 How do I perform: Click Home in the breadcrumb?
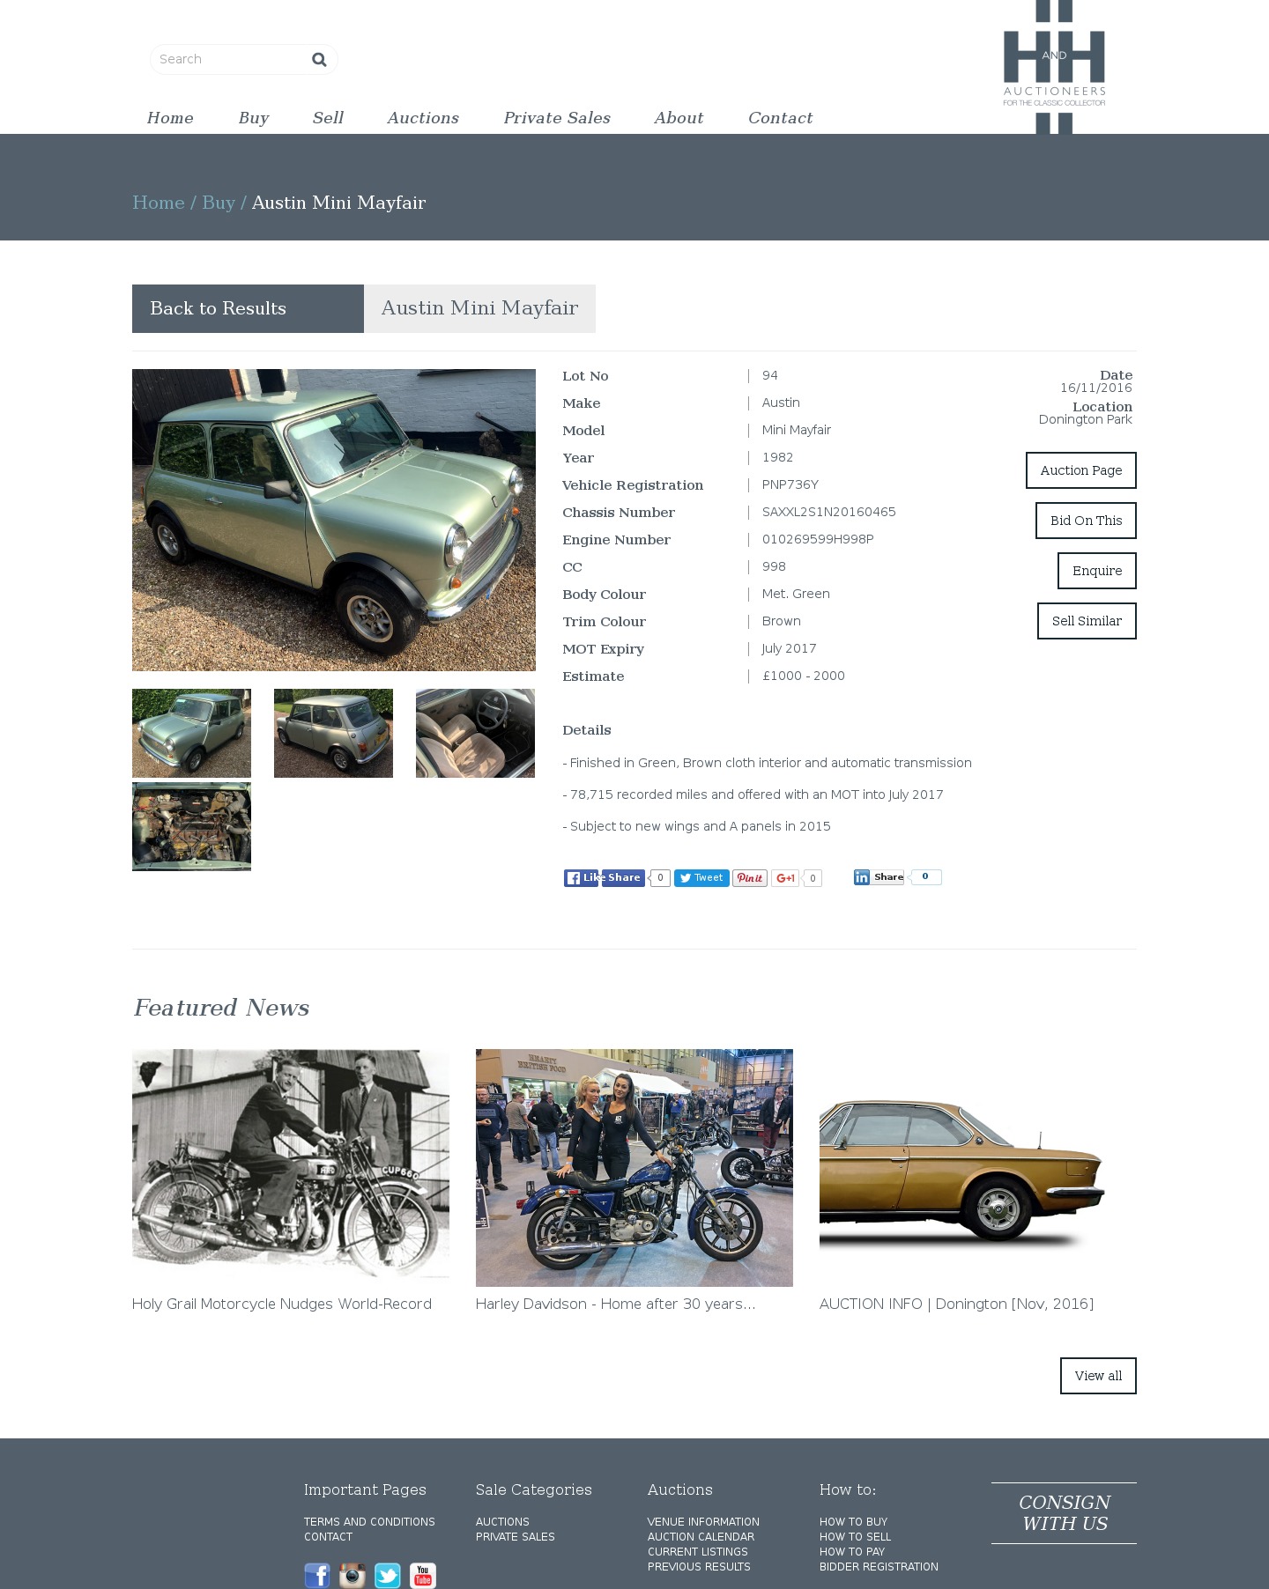(x=159, y=203)
